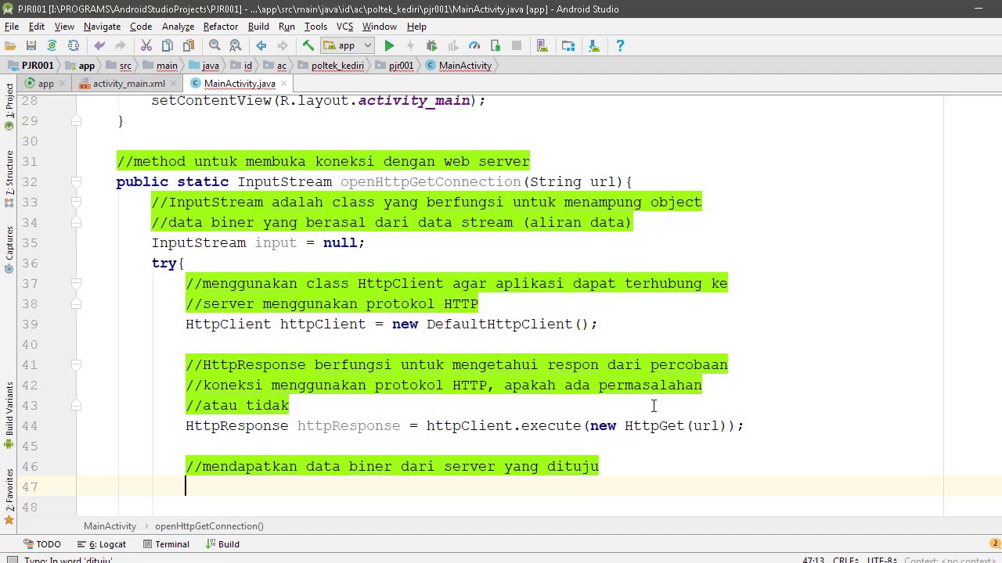Open Project Structure icon
The height and width of the screenshot is (563, 1002).
click(568, 46)
